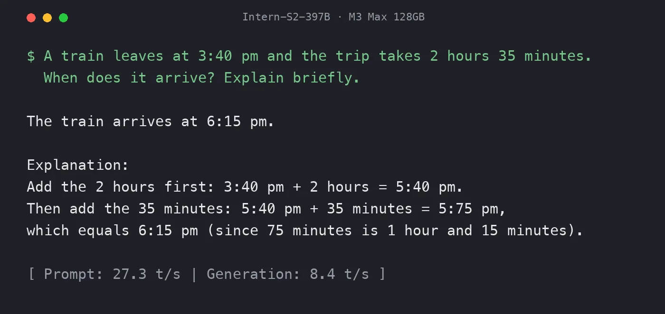Click the 'The train arrives at 6:15 pm.' answer
Viewport: 665px width, 314px height.
click(x=151, y=121)
